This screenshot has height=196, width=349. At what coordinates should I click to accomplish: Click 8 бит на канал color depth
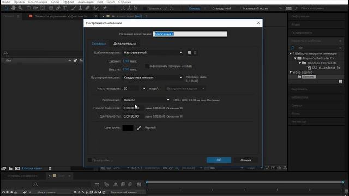[x=32, y=168]
